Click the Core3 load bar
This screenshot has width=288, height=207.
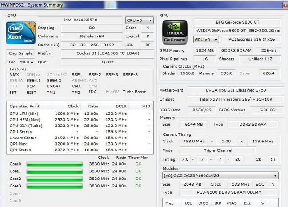[x=55, y=186]
